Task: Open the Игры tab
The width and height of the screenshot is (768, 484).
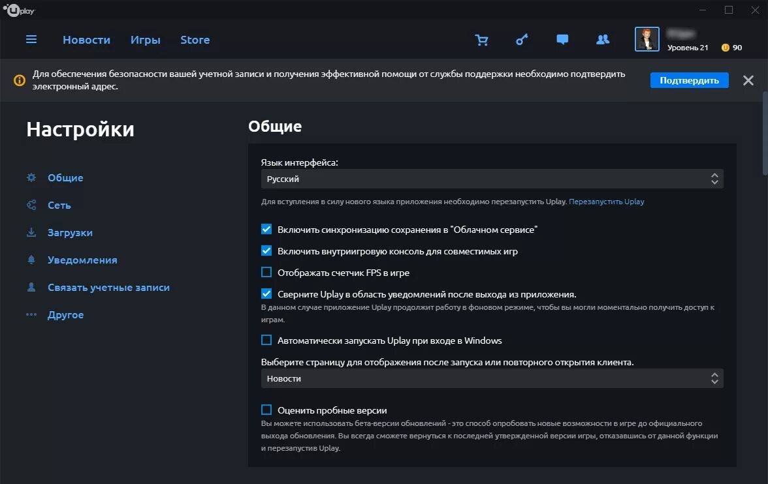Action: point(146,40)
